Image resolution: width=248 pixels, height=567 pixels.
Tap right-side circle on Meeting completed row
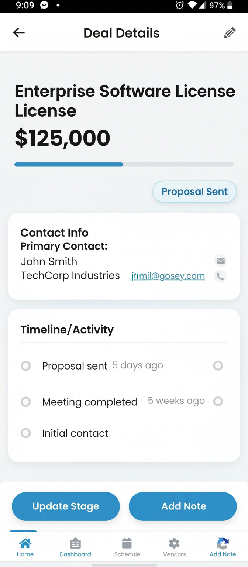(218, 401)
